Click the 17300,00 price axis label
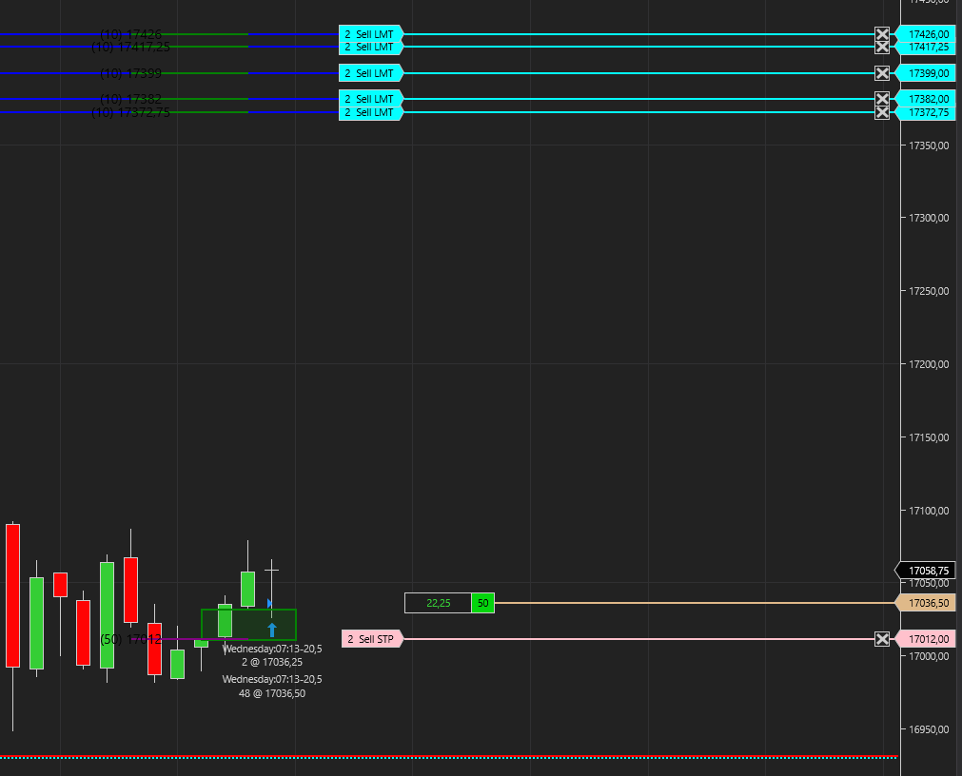962x776 pixels. [x=929, y=218]
